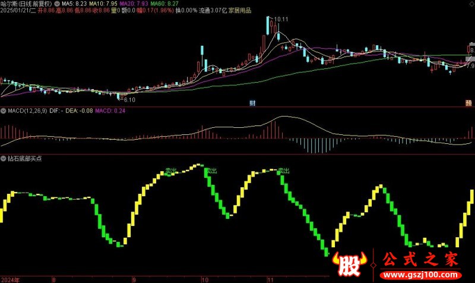The width and height of the screenshot is (475, 283).
Task: Click the 2024年 label on time axis
Action: 10,280
